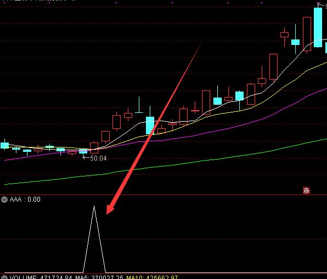Select the 50.04 low price label
The height and width of the screenshot is (279, 327).
tap(98, 158)
